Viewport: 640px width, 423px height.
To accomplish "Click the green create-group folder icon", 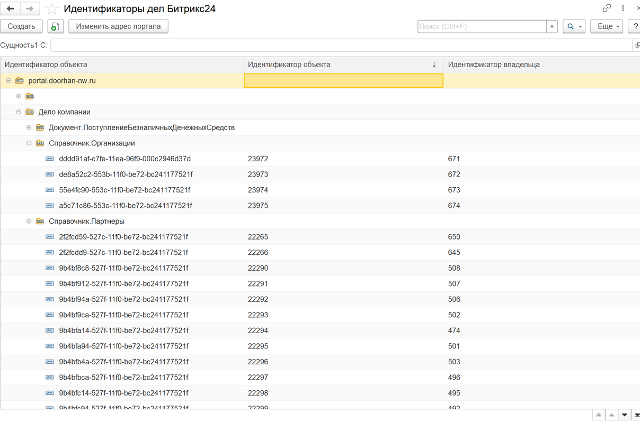I will [x=55, y=26].
